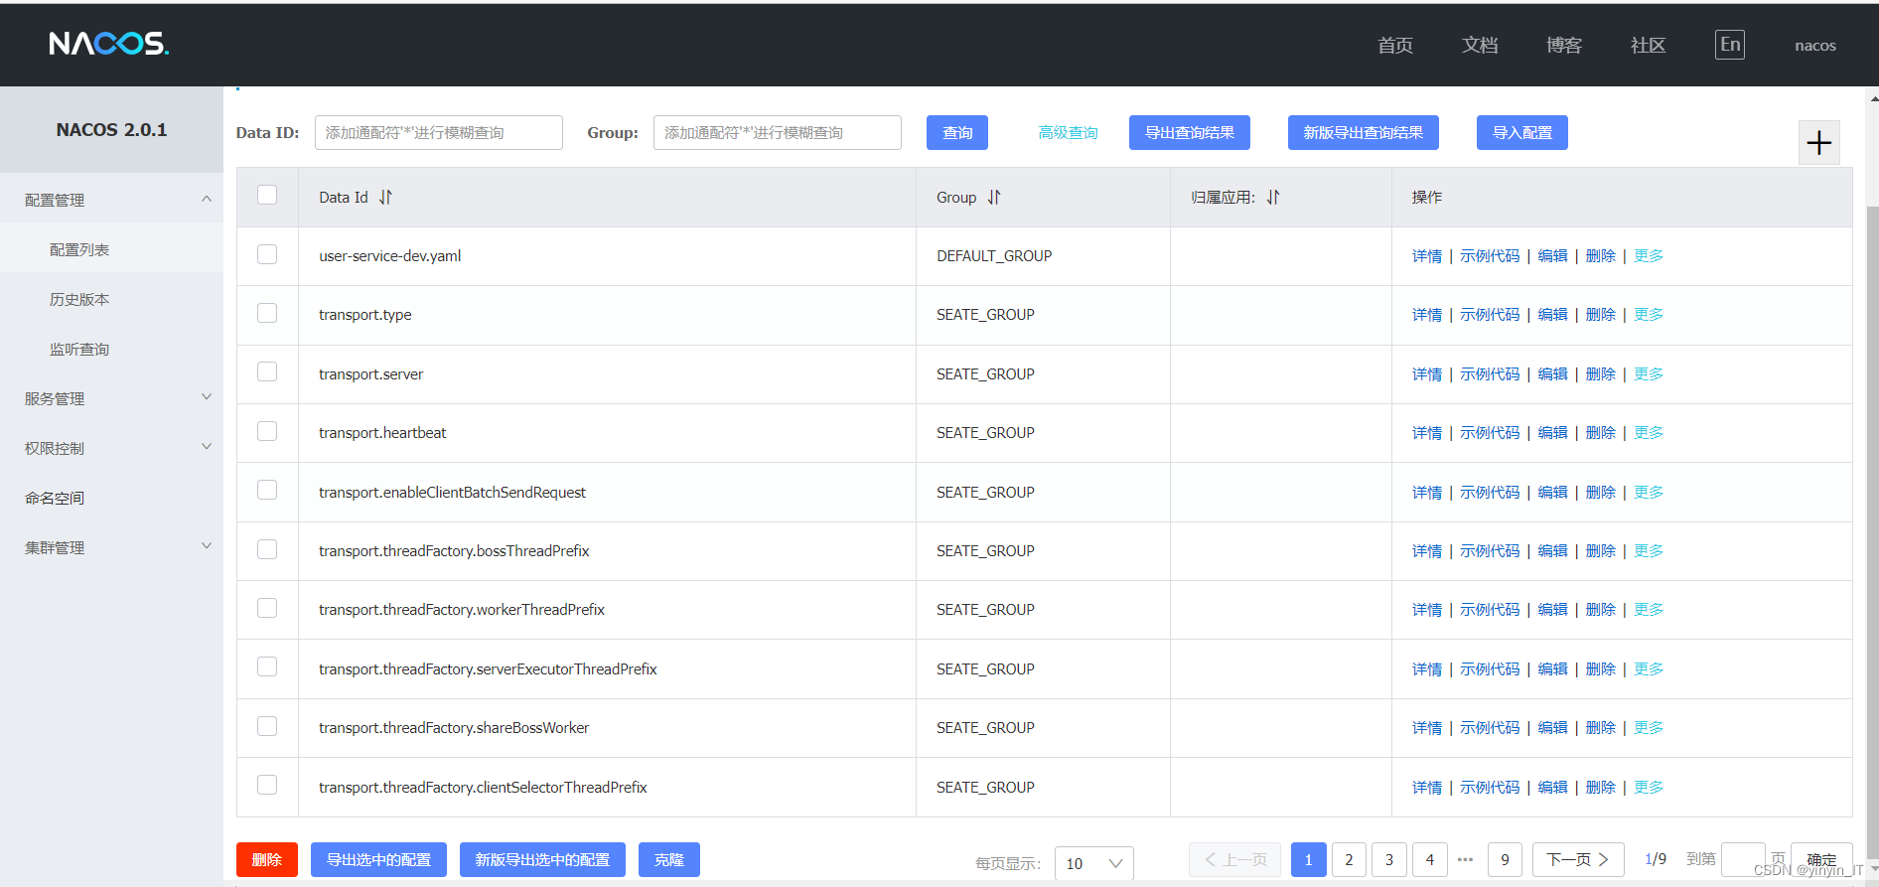Screen dimensions: 1879x887
Task: Check transport.threadFactory.shareBossWorker row checkbox
Action: 267,726
